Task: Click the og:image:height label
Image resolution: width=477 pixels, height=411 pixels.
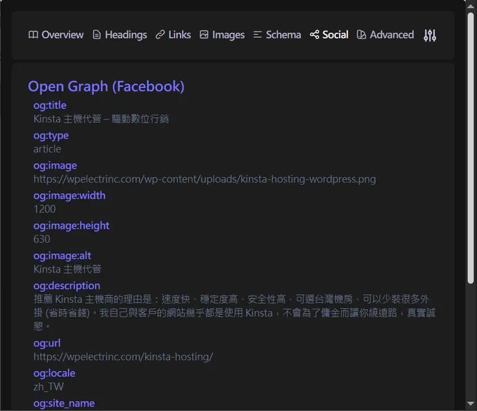Action: tap(71, 226)
